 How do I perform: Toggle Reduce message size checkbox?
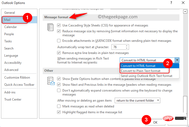(x=59, y=31)
